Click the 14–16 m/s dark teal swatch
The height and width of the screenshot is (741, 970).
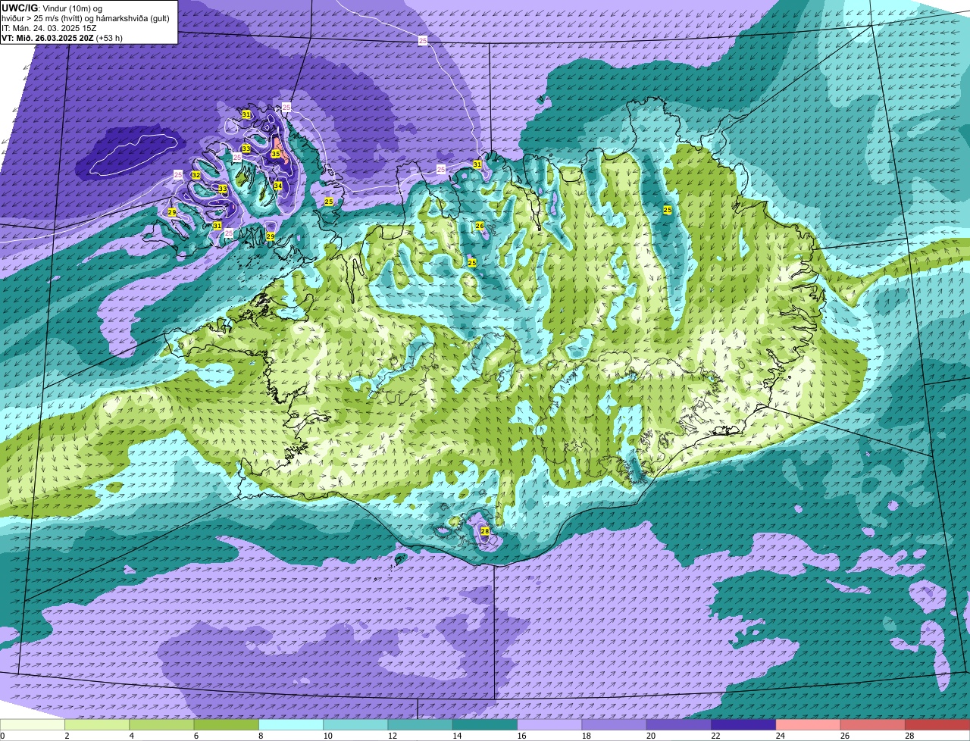[485, 725]
